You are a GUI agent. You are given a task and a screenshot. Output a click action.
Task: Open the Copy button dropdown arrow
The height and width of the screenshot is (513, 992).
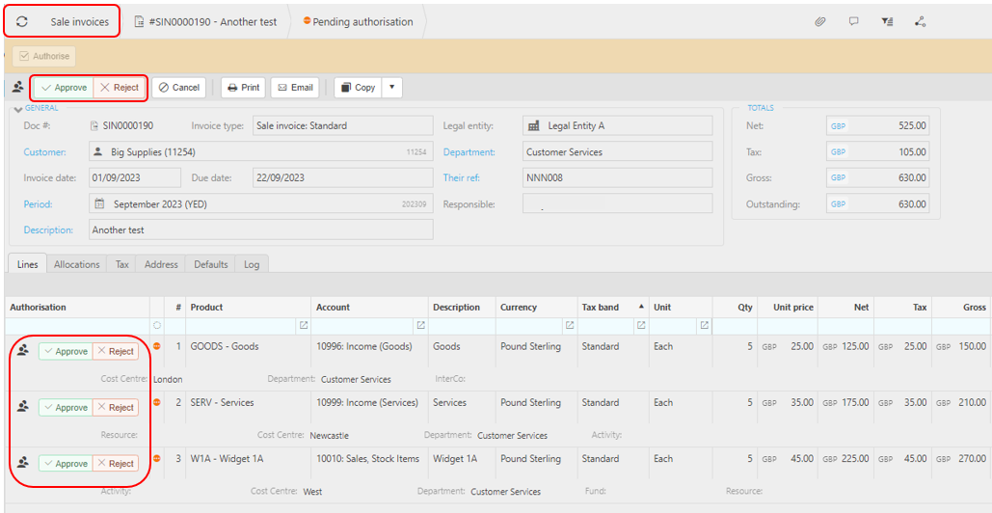click(391, 88)
